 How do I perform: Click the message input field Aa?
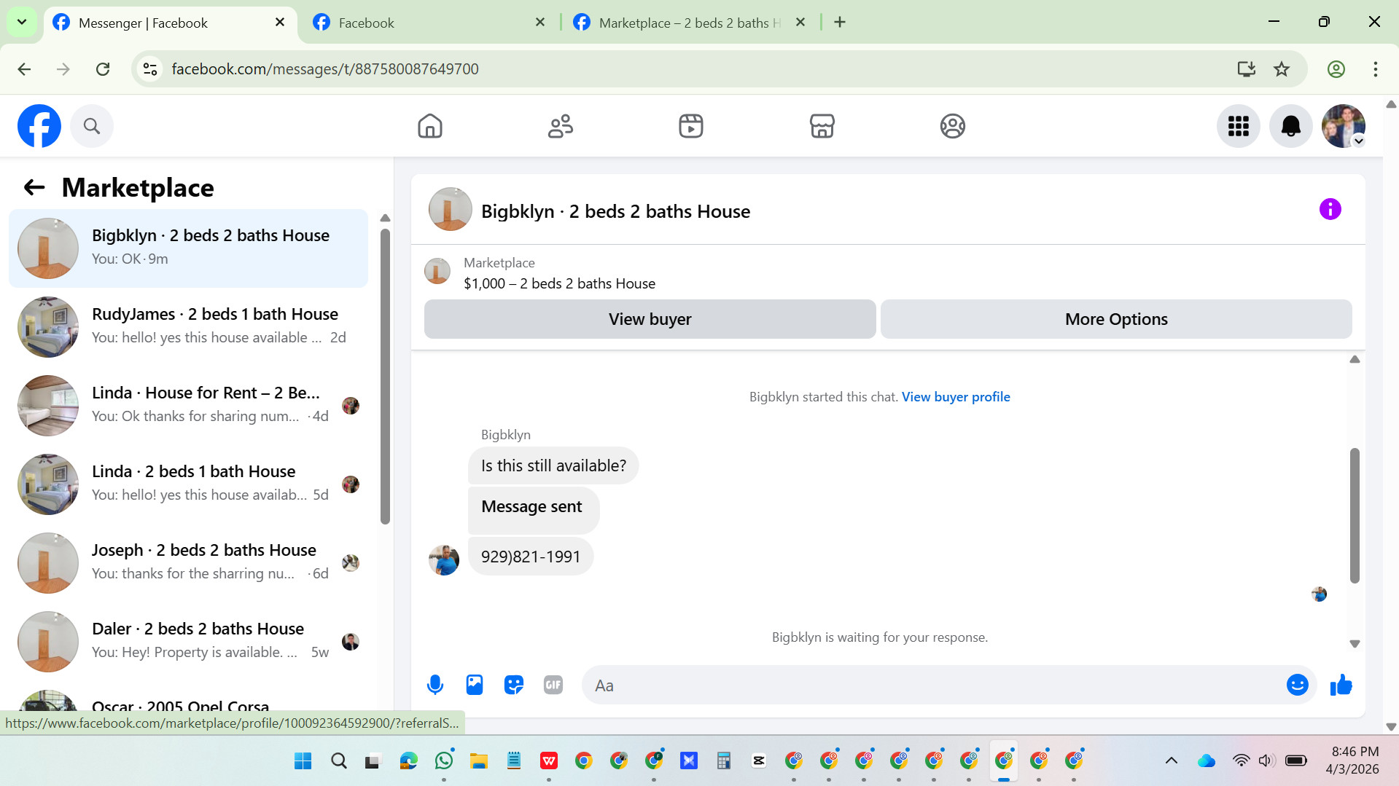tap(933, 685)
